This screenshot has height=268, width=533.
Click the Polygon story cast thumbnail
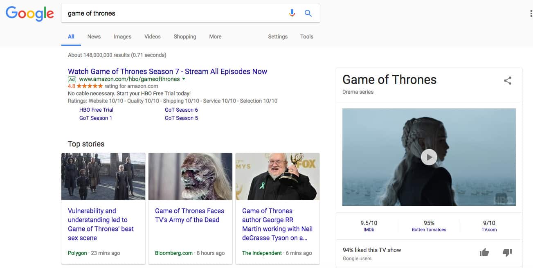(103, 176)
